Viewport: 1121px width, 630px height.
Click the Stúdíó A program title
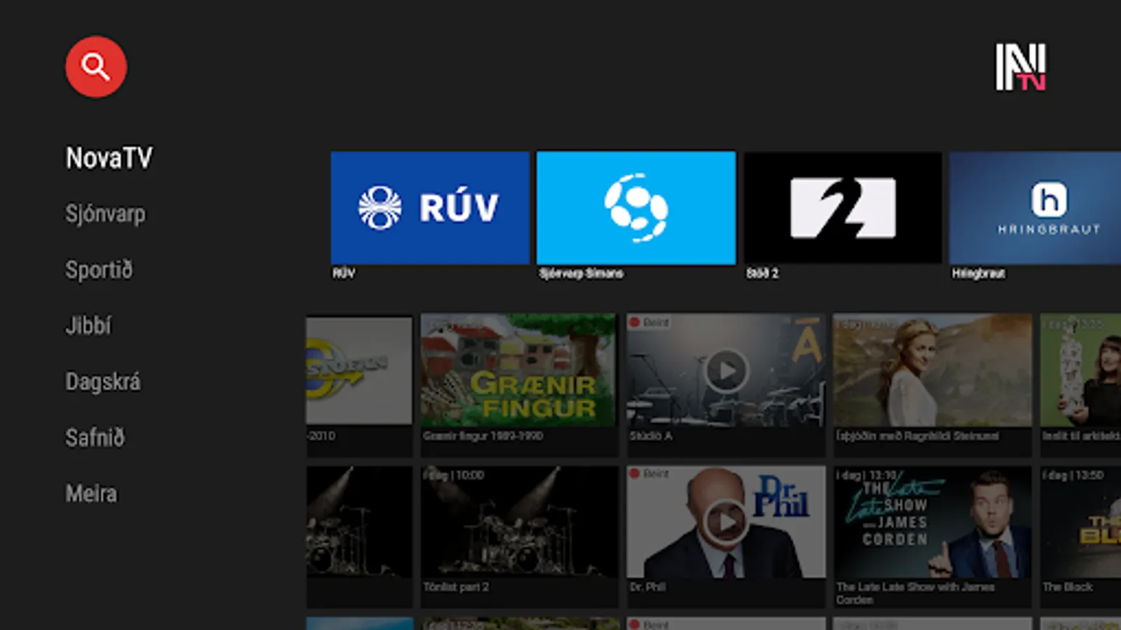(x=651, y=436)
